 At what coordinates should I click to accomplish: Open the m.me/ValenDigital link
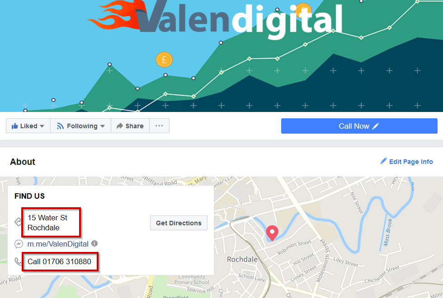tap(58, 244)
